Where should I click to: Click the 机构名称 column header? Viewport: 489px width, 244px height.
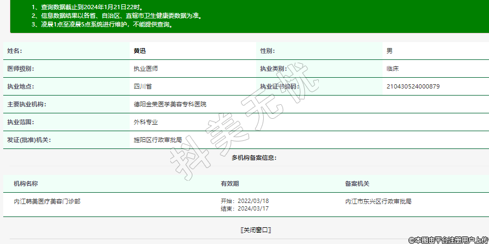pos(25,184)
